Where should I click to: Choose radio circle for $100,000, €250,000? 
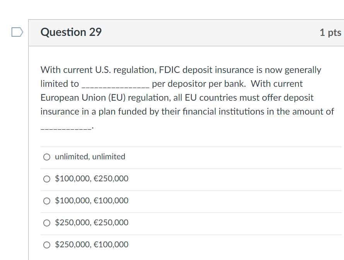(x=47, y=179)
